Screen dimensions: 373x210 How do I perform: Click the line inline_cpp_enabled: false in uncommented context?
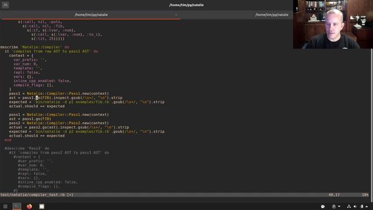[x=42, y=81]
